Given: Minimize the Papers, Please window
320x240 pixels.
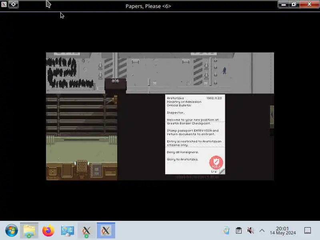Looking at the screenshot, I should 284,4.
